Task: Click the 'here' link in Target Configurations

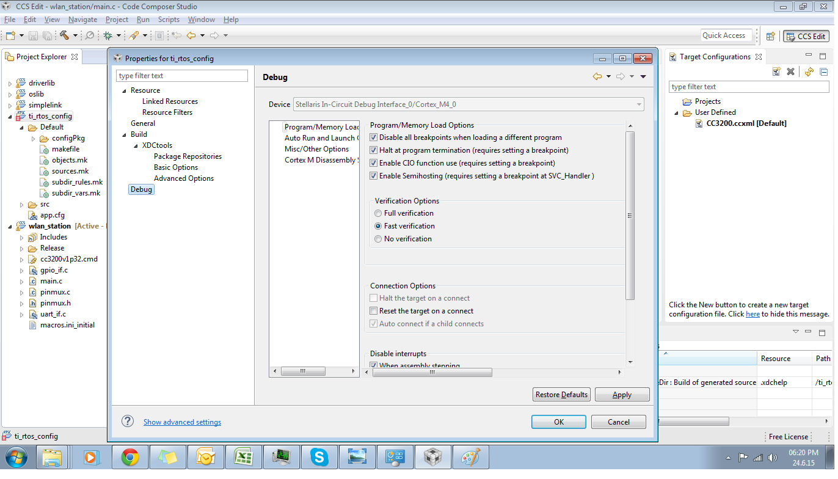Action: coord(752,314)
